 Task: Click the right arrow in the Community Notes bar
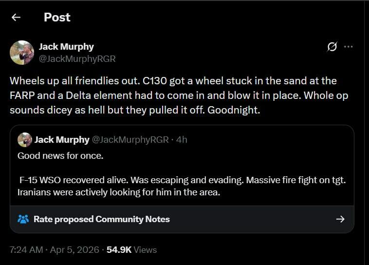[340, 219]
